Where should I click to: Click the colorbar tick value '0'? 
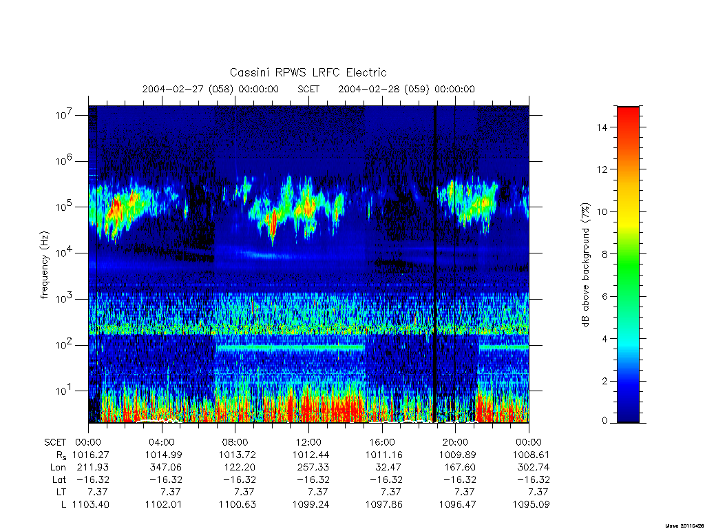click(604, 421)
